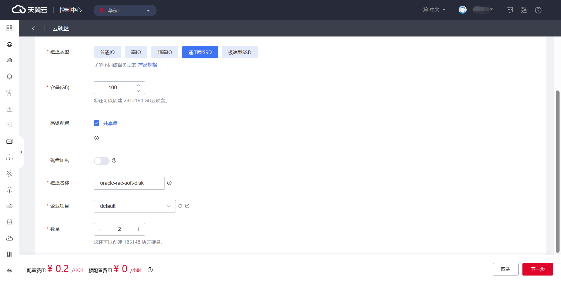Open the 华东1 region dropdown
The width and height of the screenshot is (561, 284).
click(125, 10)
